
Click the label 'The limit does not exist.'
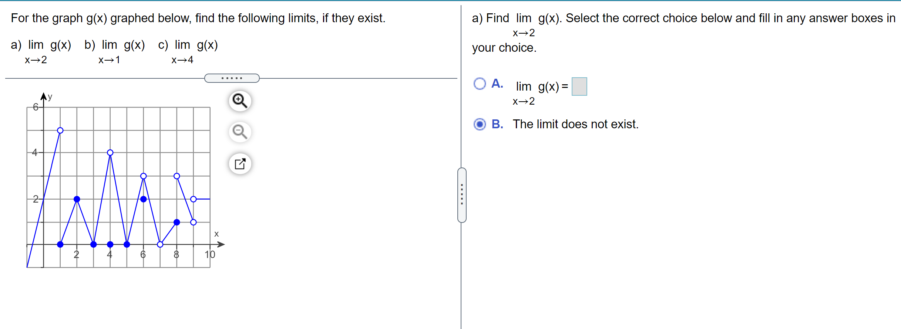[x=576, y=125]
